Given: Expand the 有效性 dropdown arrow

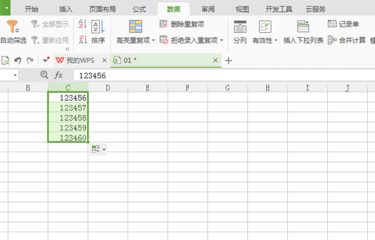Looking at the screenshot, I should click(276, 40).
